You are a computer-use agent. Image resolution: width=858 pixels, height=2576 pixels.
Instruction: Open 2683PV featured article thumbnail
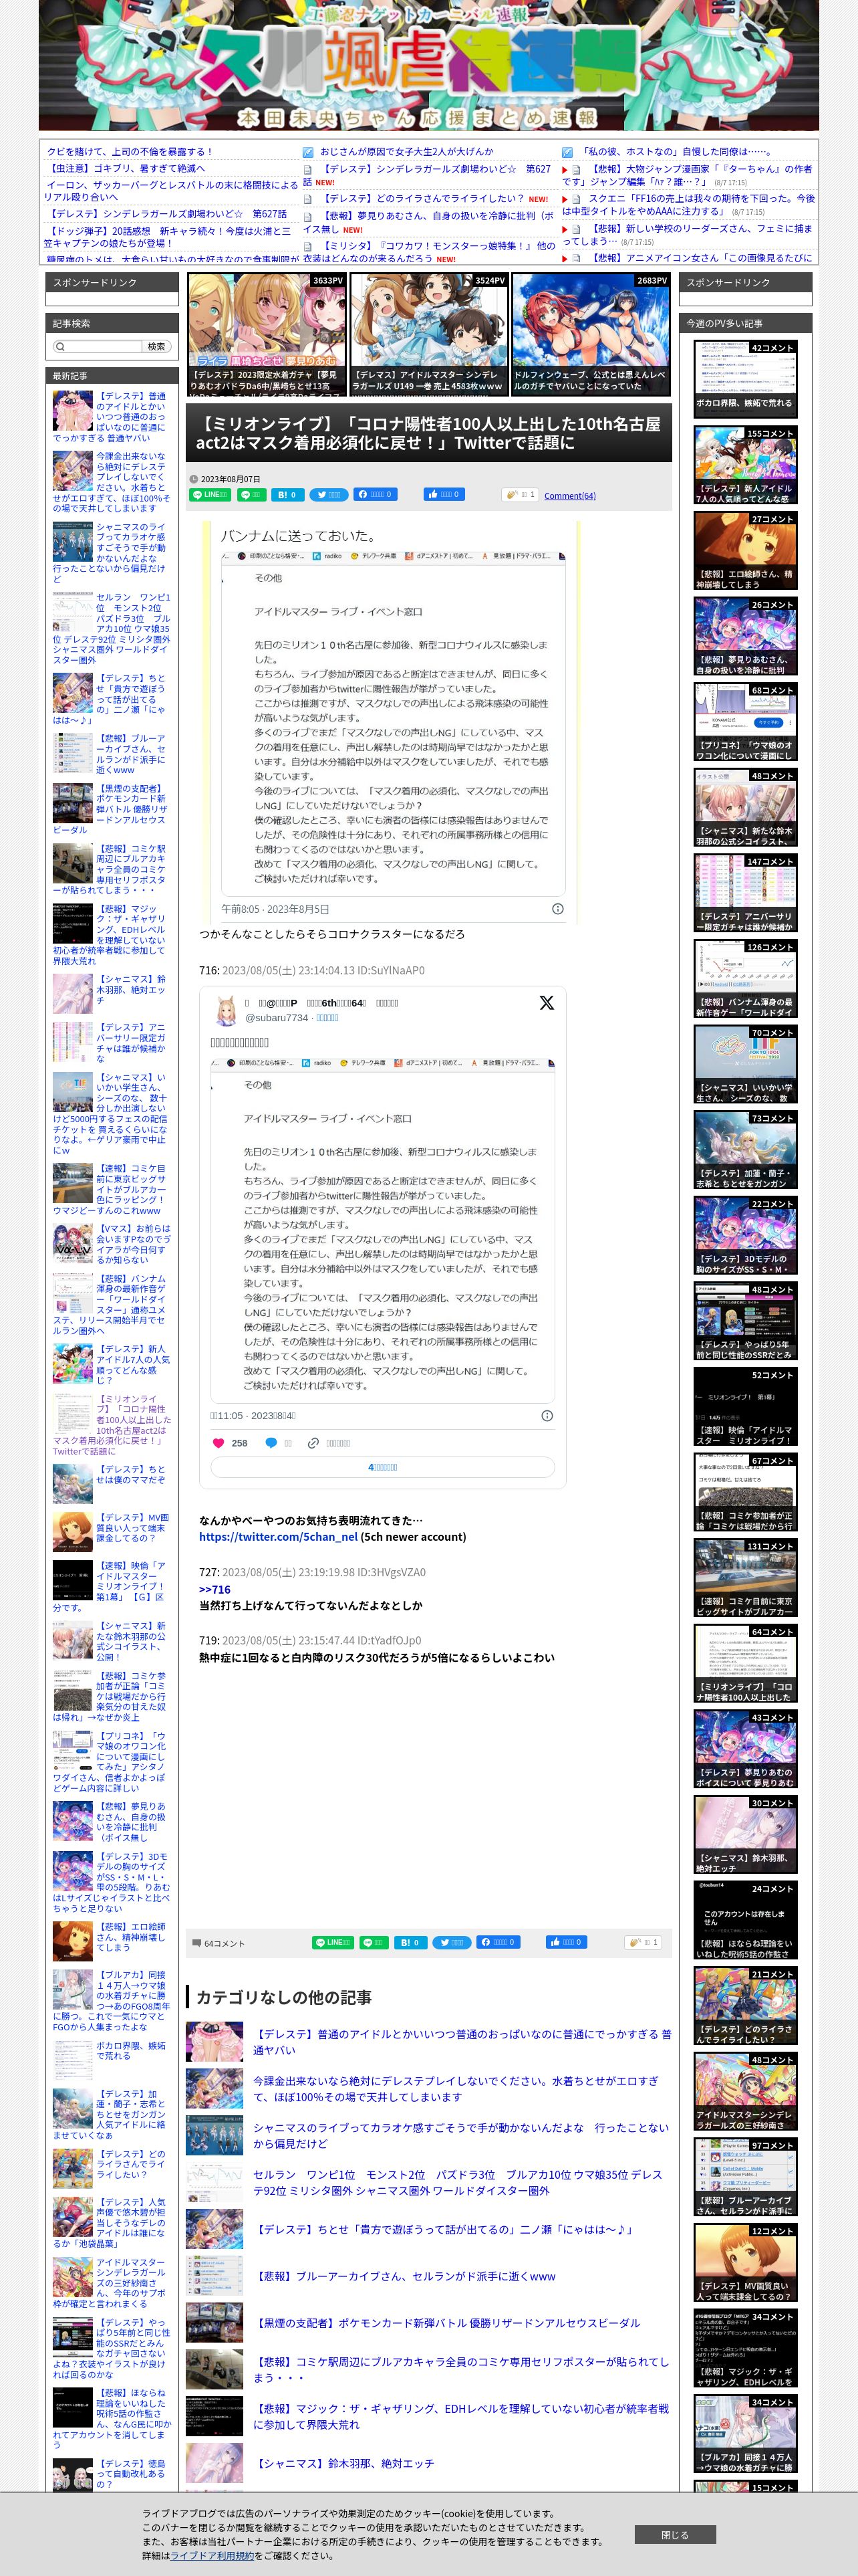point(590,334)
